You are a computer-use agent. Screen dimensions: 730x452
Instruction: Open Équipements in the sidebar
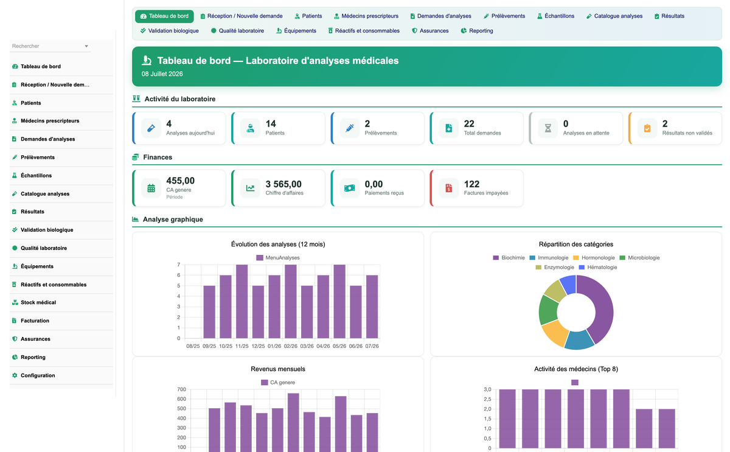(61, 266)
